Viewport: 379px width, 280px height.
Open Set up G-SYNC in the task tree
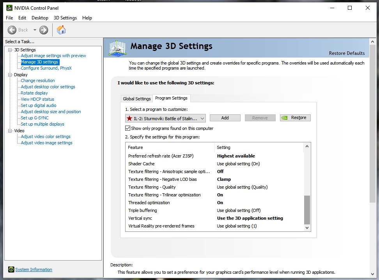pos(35,118)
